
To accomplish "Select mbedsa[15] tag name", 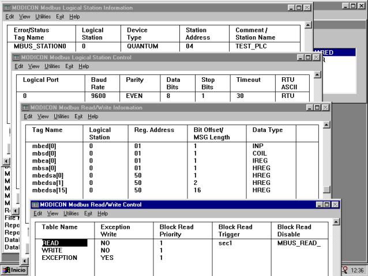I will pos(50,190).
